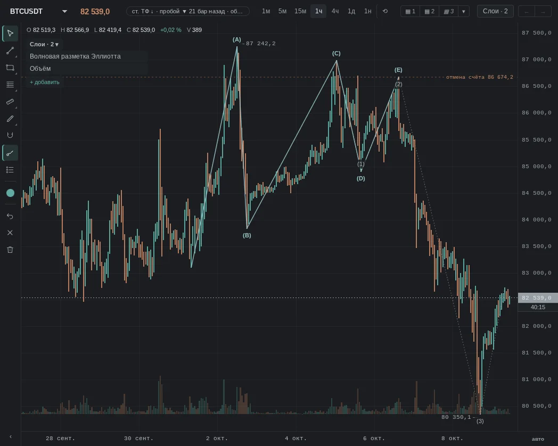
Task: Open the horizontal levels tool
Action: [10, 85]
